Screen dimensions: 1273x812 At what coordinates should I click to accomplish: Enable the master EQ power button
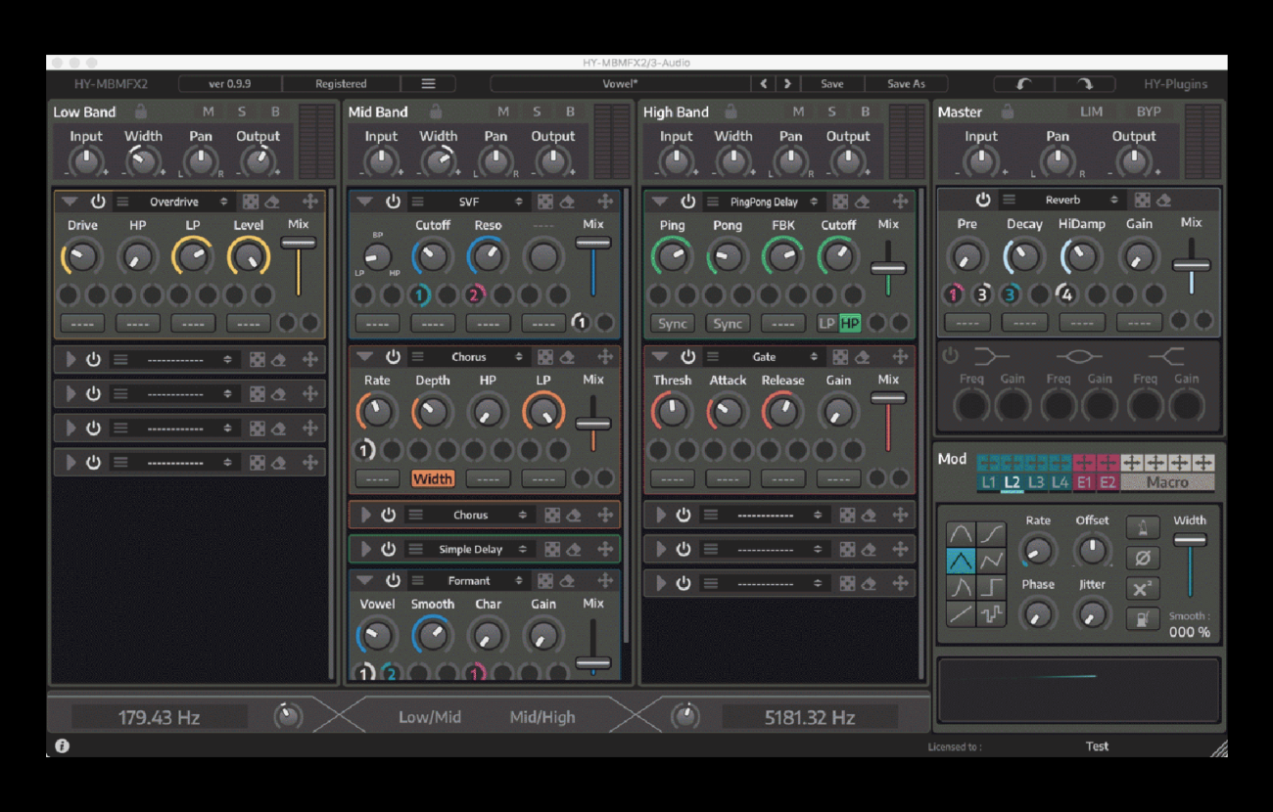[x=950, y=356]
